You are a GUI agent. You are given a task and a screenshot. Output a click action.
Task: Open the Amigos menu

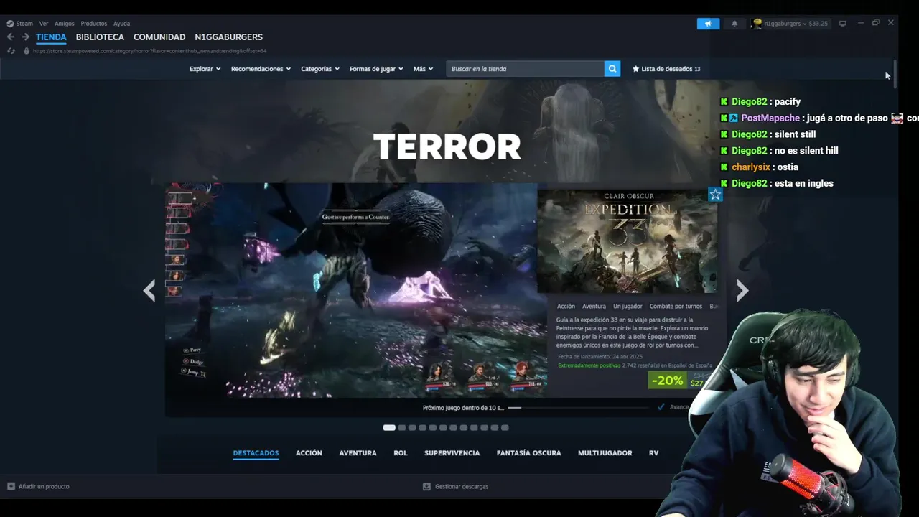click(x=65, y=24)
